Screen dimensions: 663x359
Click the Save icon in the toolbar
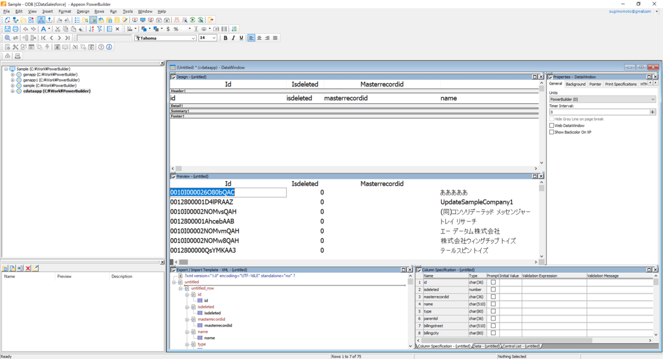pyautogui.click(x=7, y=29)
